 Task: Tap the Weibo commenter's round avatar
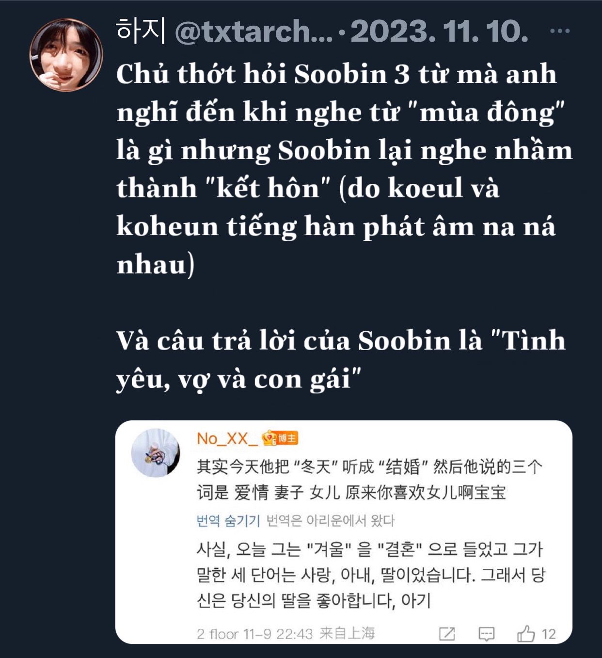[x=156, y=453]
